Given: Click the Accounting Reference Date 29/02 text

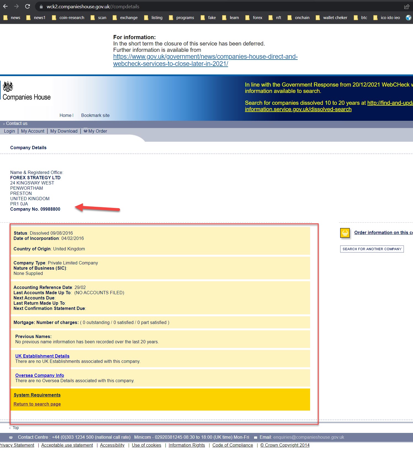Looking at the screenshot, I should point(50,287).
